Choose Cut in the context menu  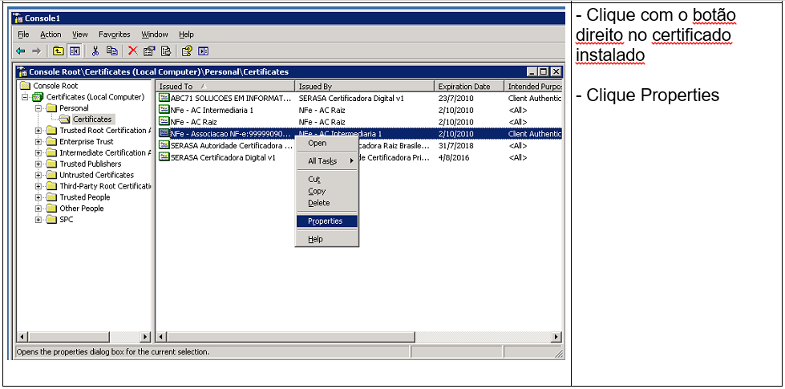326,179
